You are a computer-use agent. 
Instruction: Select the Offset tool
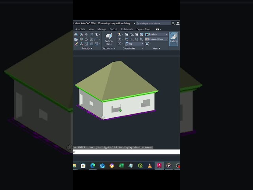[91, 44]
